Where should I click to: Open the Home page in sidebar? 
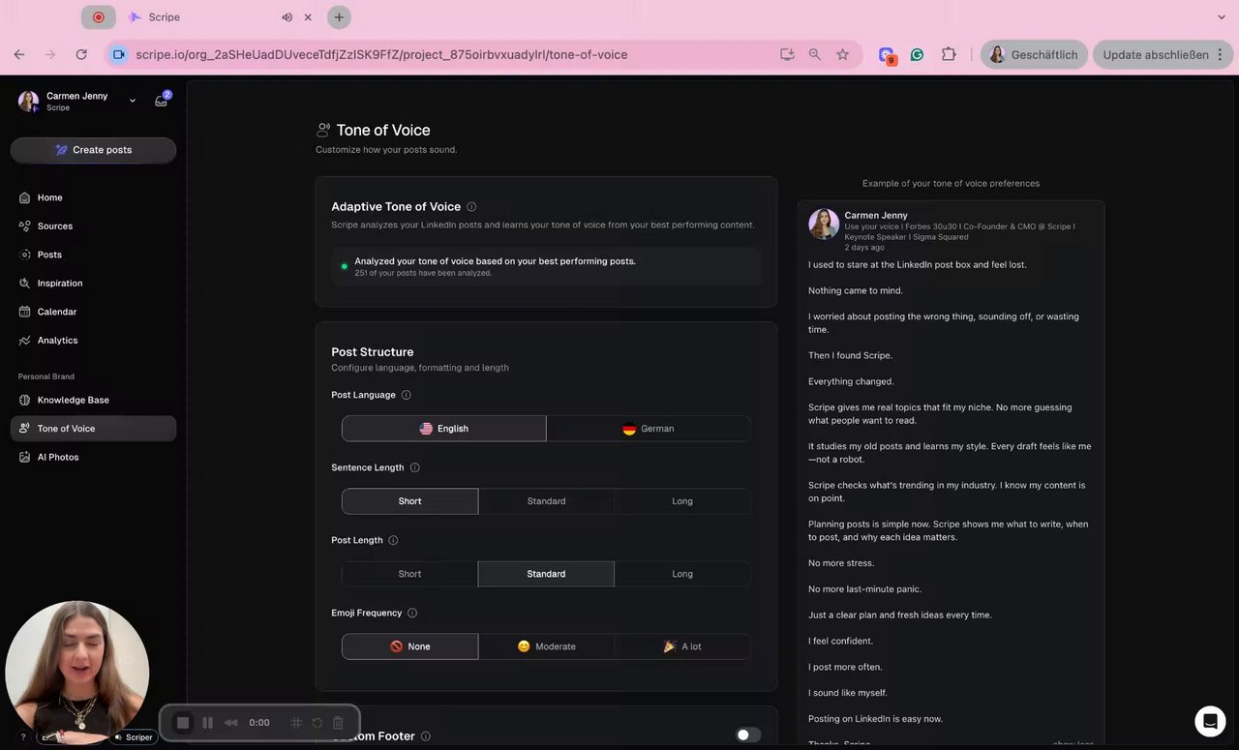(93, 197)
